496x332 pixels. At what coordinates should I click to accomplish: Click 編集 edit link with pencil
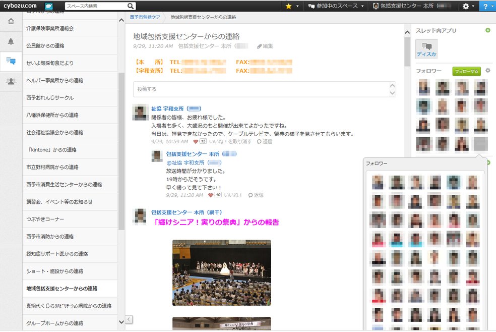pyautogui.click(x=265, y=46)
